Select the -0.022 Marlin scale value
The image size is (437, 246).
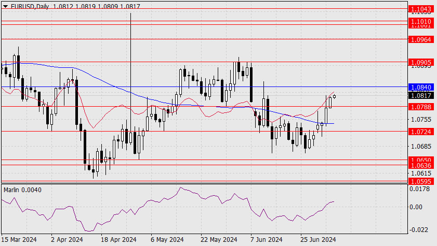(419, 230)
